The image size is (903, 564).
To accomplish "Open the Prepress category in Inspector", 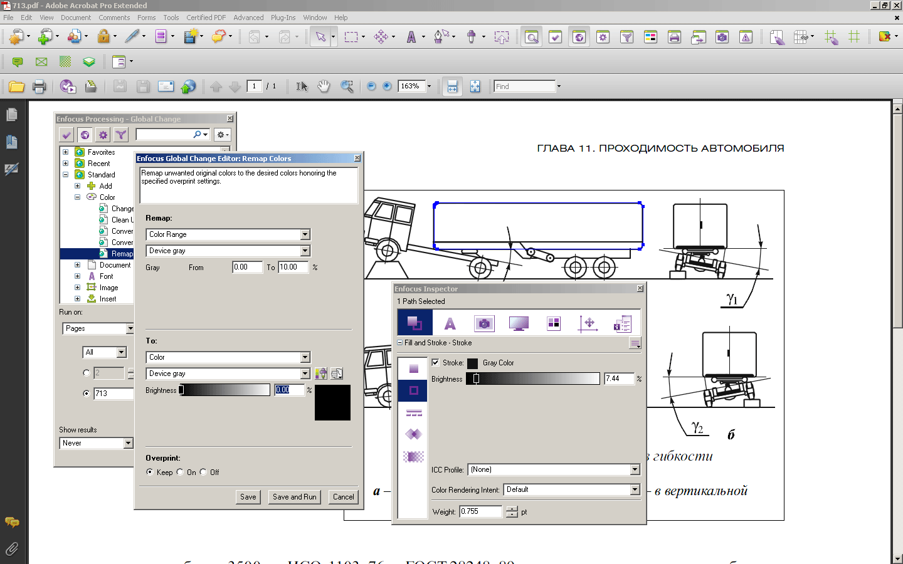I will (x=519, y=323).
